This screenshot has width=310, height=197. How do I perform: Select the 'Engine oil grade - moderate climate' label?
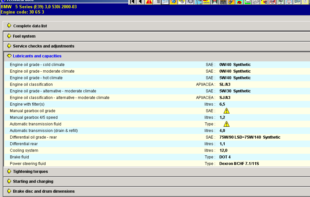click(x=42, y=71)
